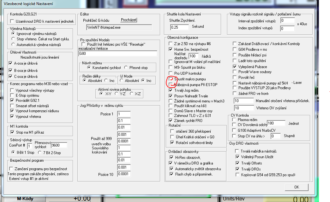This screenshot has width=330, height=202.
Task: Uncheck Rotační softvérové limity
Action: click(x=172, y=143)
